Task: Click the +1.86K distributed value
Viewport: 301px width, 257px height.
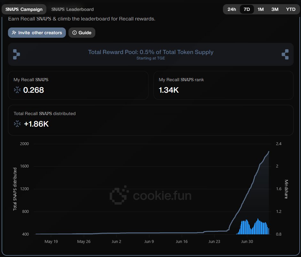Action: (x=36, y=124)
